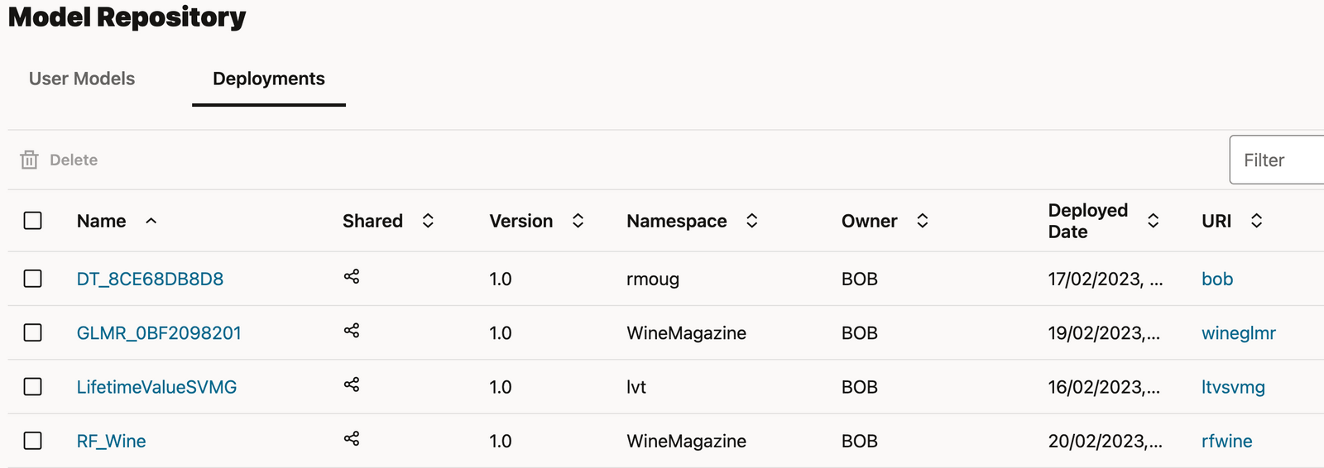Toggle Name column ascending sort arrow

(151, 221)
